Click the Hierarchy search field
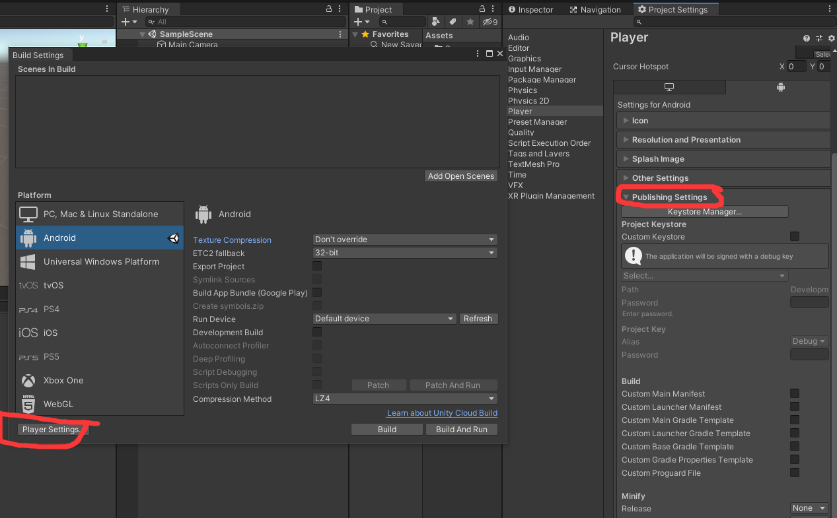Screen dimensions: 837x518 click(244, 22)
